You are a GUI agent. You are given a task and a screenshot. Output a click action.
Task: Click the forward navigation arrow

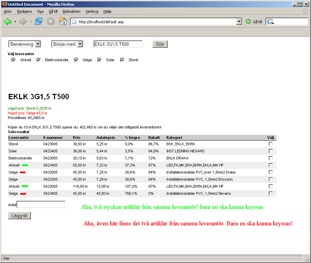23,22
